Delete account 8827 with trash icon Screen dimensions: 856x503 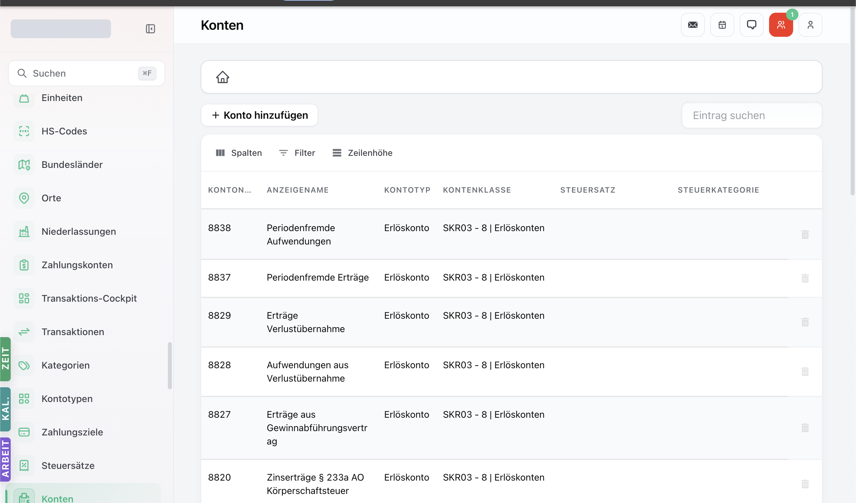[x=805, y=428]
